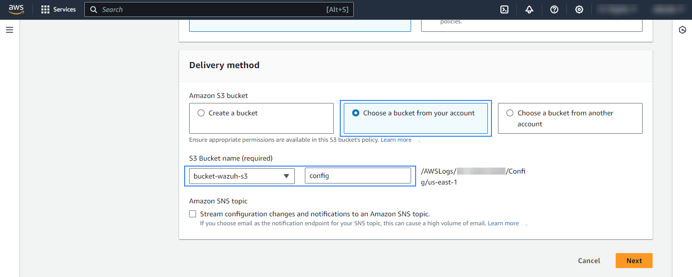Click the AWS logo home icon

point(16,9)
